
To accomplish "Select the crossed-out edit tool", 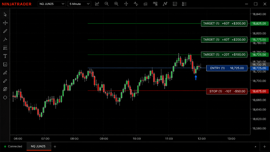I will [5, 89].
